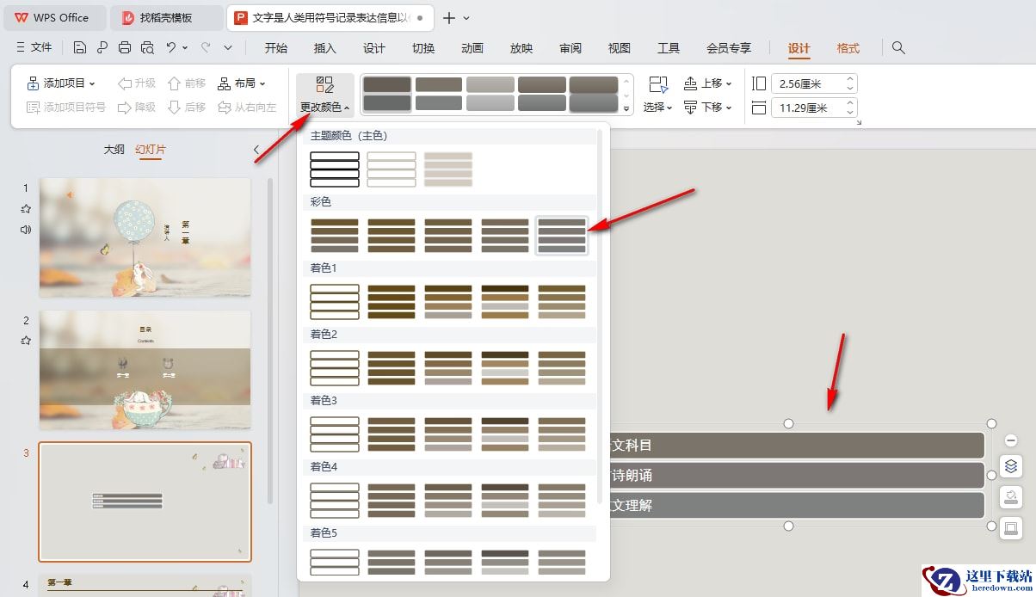This screenshot has height=597, width=1036.
Task: Open the 选择 dropdown
Action: [658, 95]
